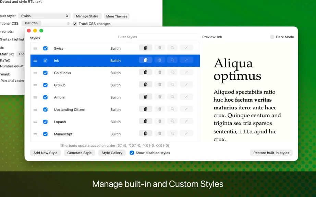The width and height of the screenshot is (316, 197).
Task: Open the Style Gallery
Action: click(x=112, y=153)
